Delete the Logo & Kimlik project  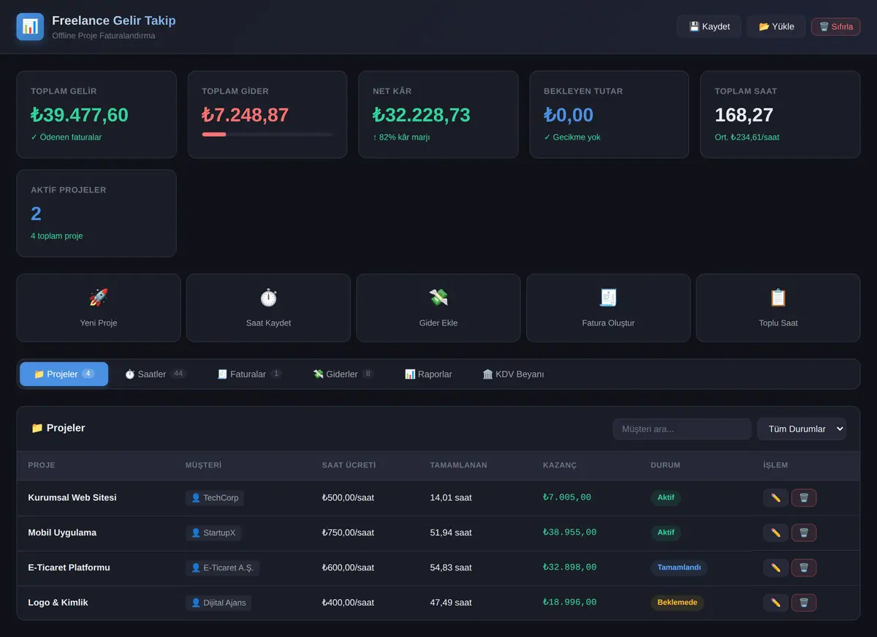pos(804,603)
